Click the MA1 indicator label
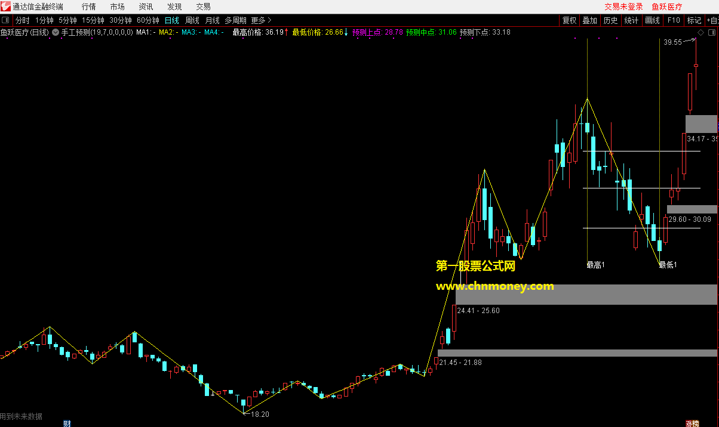719x427 pixels. (x=146, y=32)
